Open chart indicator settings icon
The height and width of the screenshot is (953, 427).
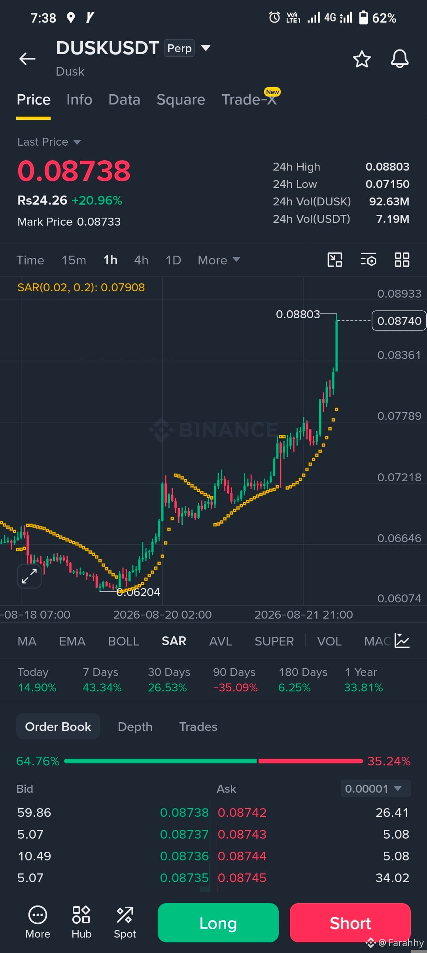tap(368, 260)
